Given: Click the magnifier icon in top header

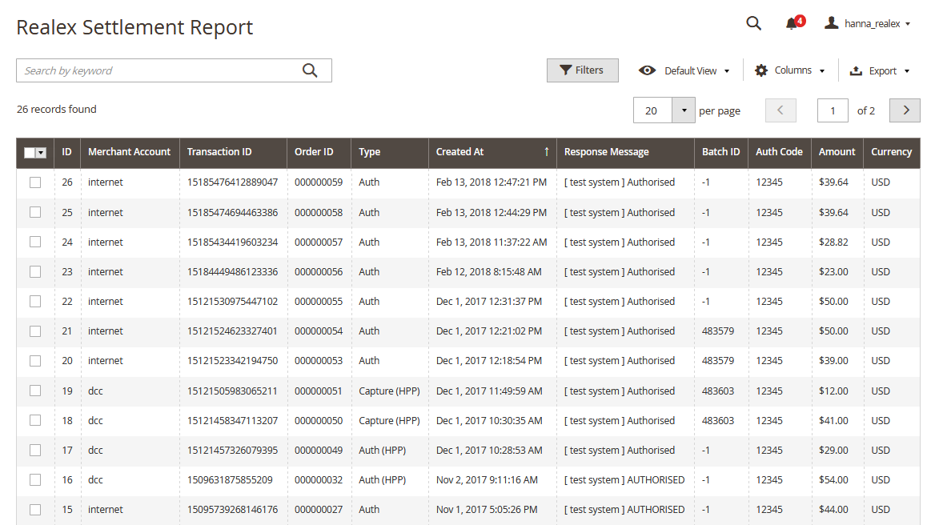Looking at the screenshot, I should tap(753, 23).
